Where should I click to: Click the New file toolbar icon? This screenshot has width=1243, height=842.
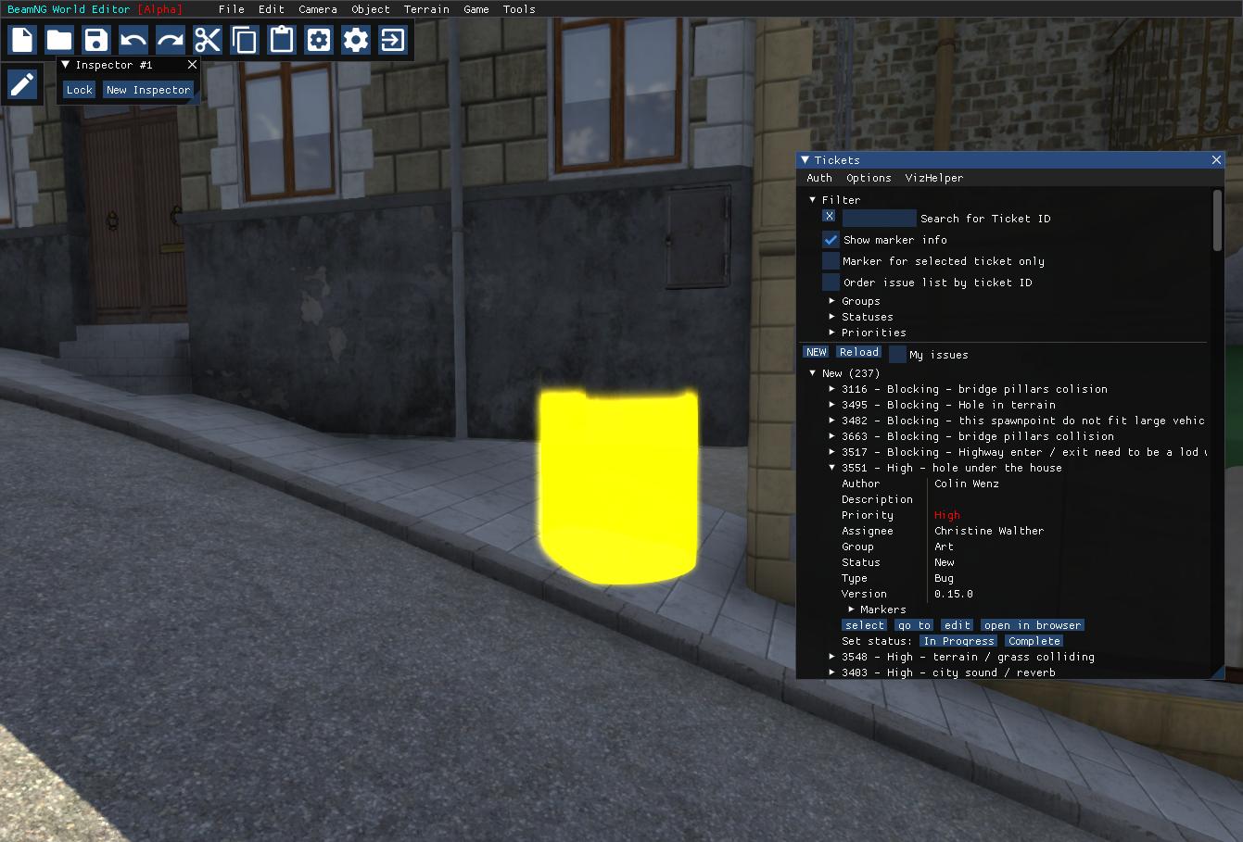(x=22, y=40)
